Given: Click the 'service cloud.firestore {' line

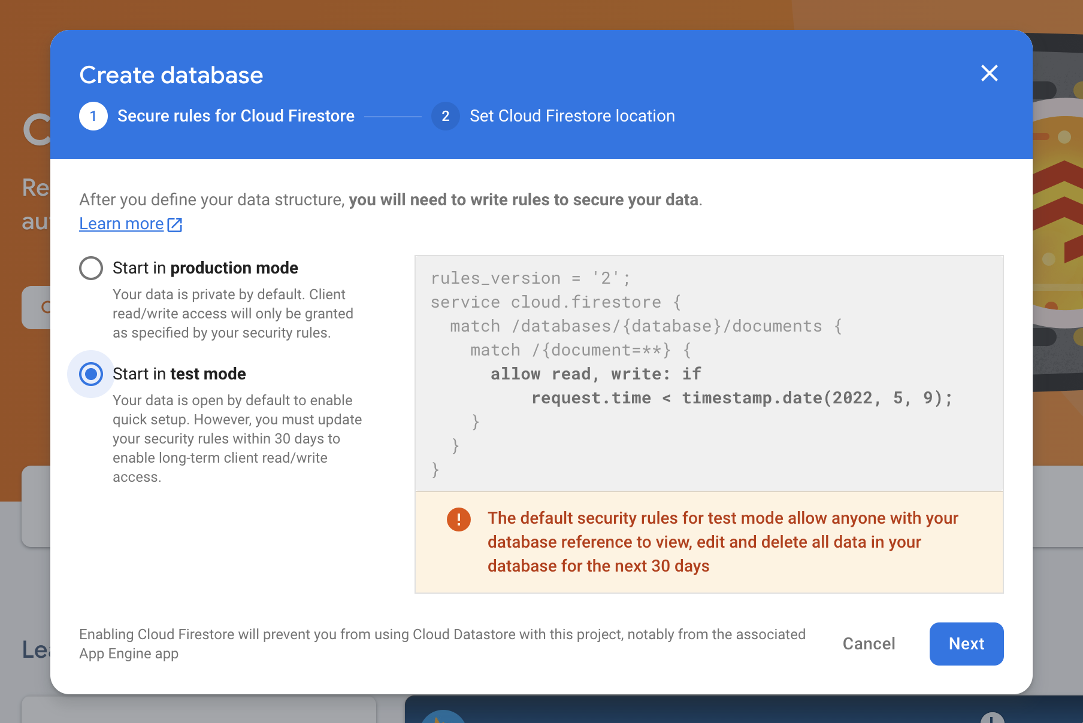Looking at the screenshot, I should 555,302.
